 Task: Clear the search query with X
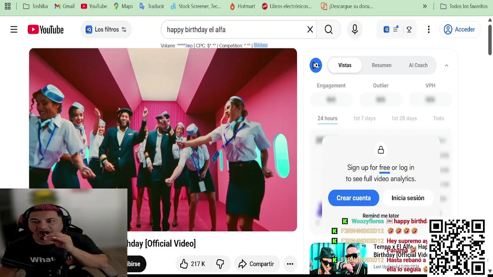[x=310, y=30]
